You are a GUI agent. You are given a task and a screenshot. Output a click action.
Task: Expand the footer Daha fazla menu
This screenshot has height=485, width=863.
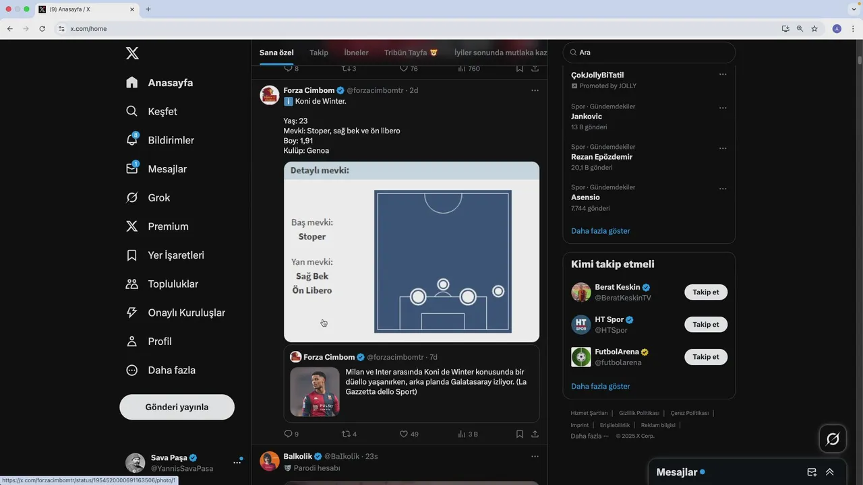[x=589, y=436]
